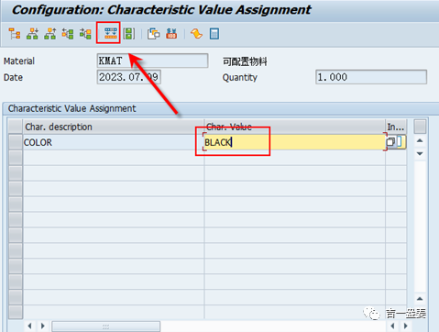Image resolution: width=439 pixels, height=332 pixels.
Task: Click the Char. Value column header
Action: [294, 127]
